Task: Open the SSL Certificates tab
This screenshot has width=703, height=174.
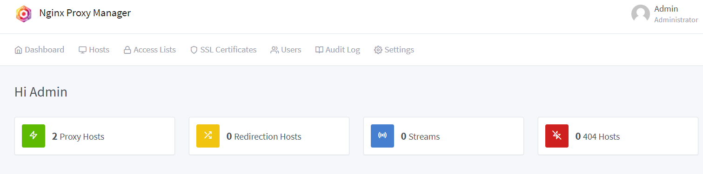Action: [x=223, y=50]
